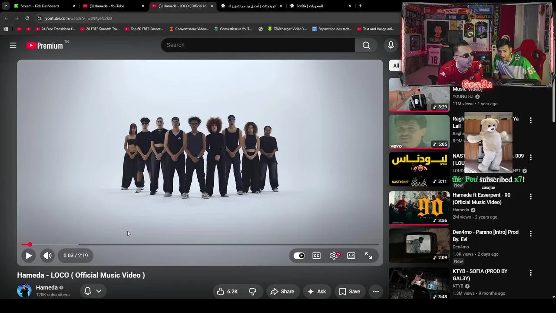The height and width of the screenshot is (313, 556).
Task: Open the tab search dropdown arrow
Action: tap(6, 6)
